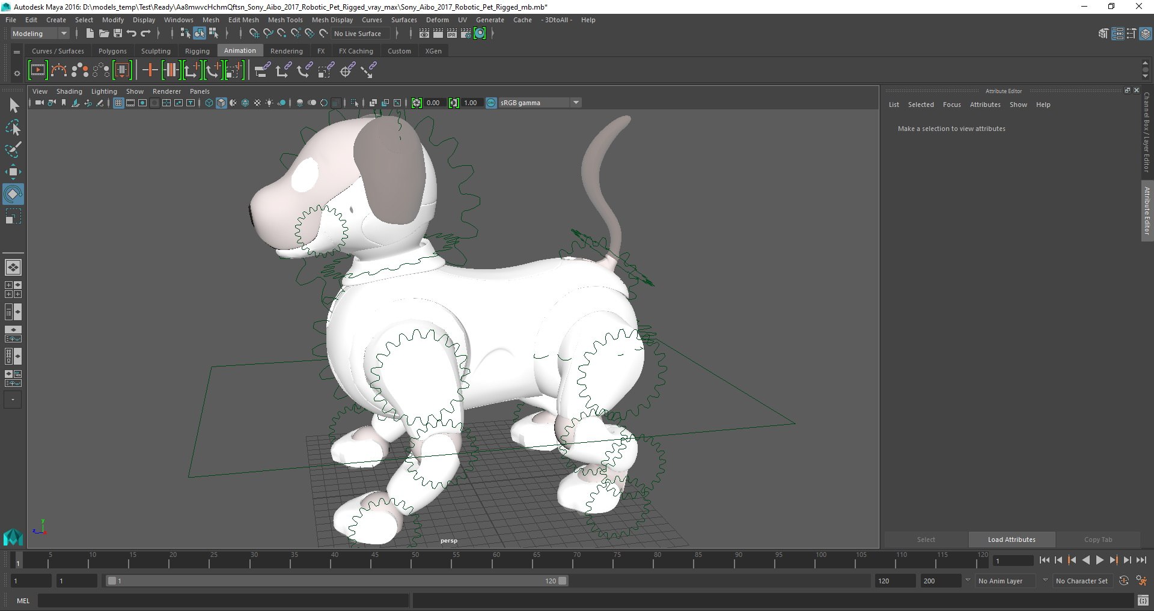
Task: Open the viewport Shading menu
Action: 69,91
